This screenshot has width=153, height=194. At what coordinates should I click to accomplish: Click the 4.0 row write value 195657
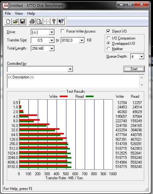click(121, 116)
